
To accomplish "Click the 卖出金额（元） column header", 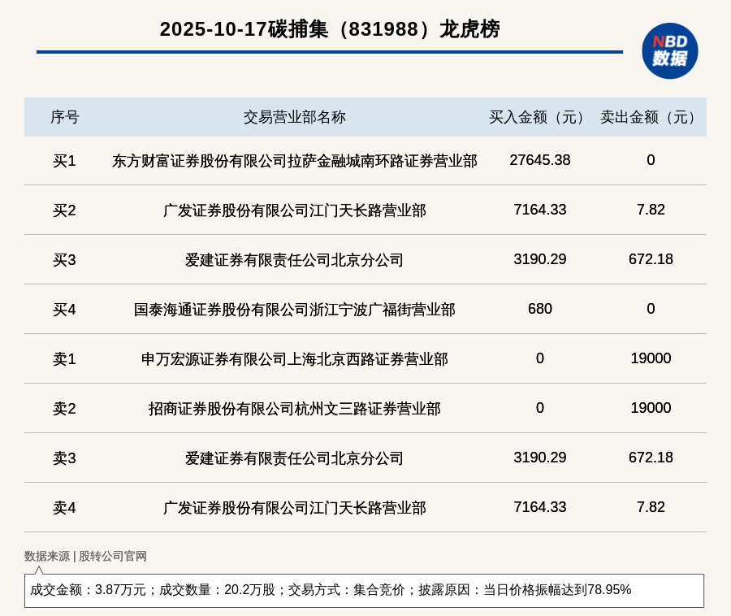I will click(x=651, y=117).
